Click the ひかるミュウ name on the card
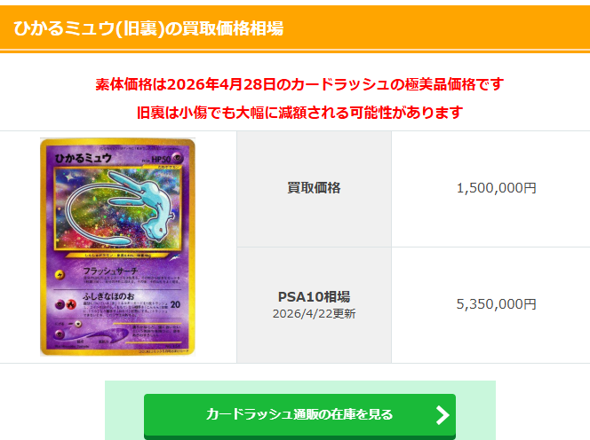 (84, 159)
